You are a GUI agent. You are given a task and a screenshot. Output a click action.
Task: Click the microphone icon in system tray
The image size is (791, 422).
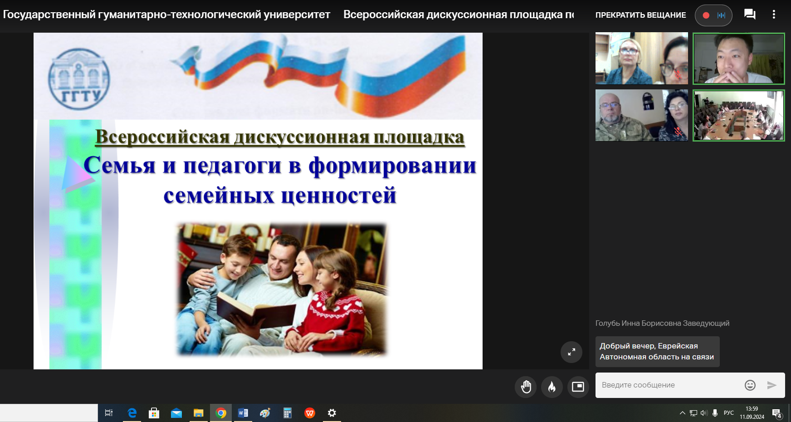point(715,413)
